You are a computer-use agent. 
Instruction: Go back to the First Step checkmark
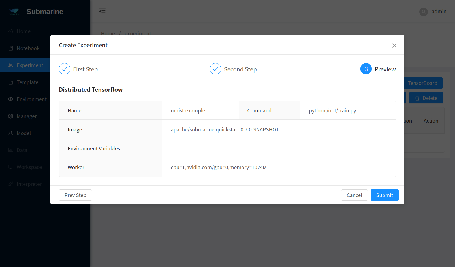click(x=65, y=69)
